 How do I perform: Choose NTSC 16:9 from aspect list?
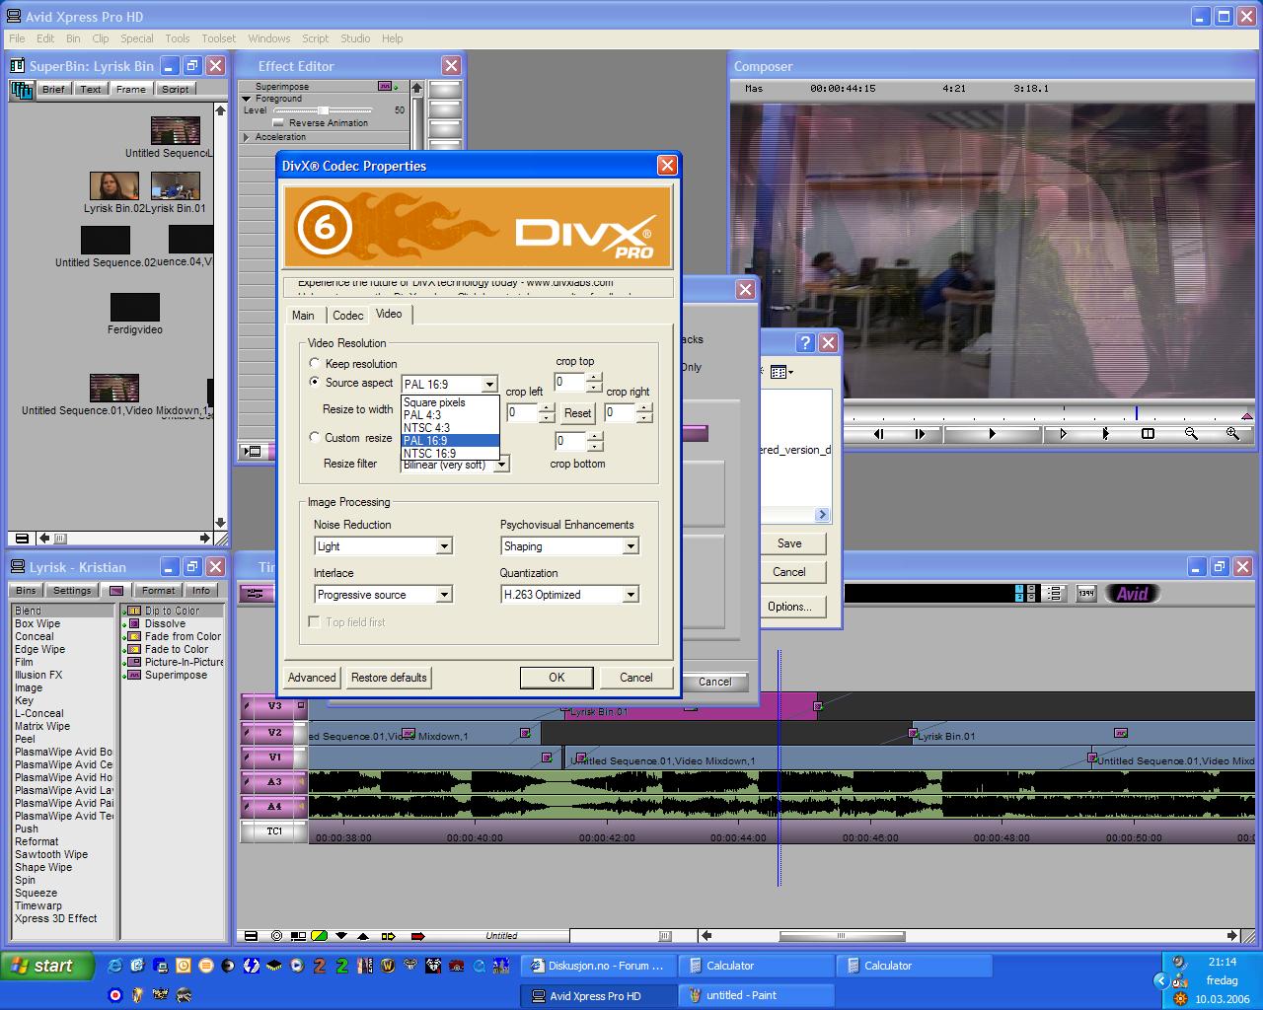pyautogui.click(x=450, y=454)
